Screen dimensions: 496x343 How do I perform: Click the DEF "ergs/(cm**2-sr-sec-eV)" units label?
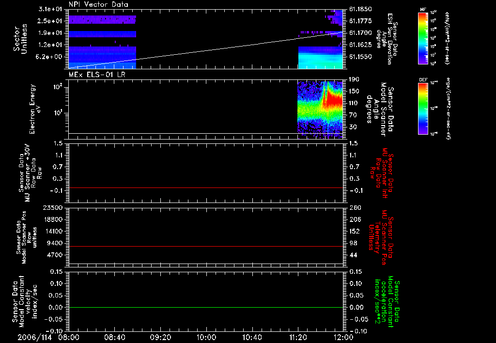coord(448,109)
